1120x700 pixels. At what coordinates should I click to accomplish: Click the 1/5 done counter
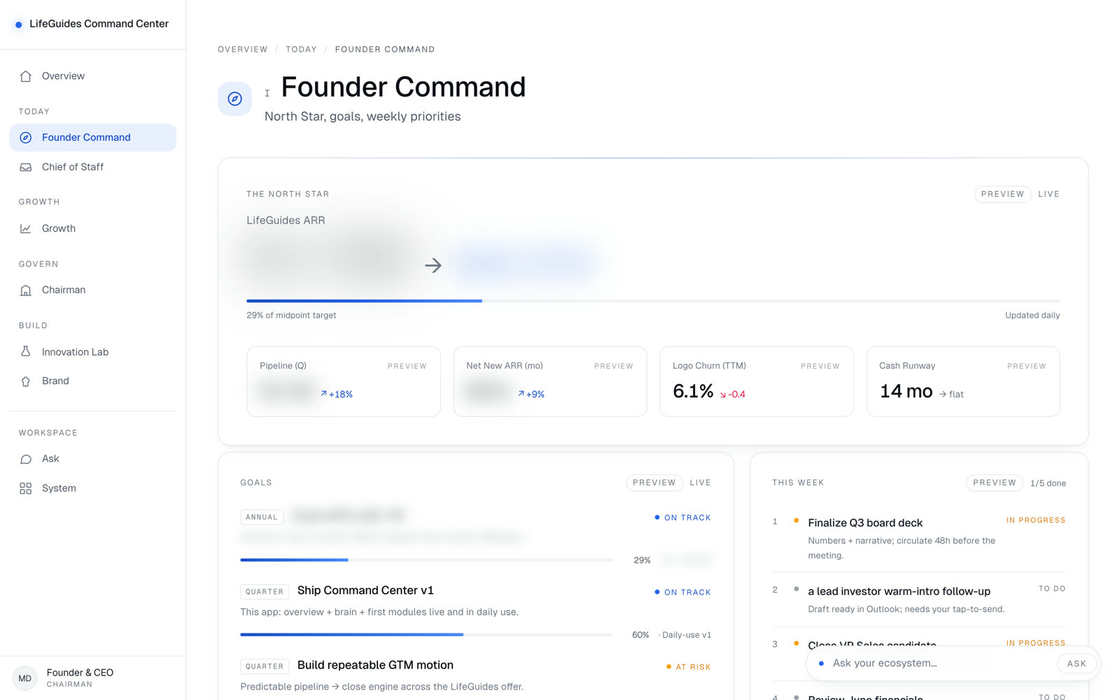pos(1048,484)
